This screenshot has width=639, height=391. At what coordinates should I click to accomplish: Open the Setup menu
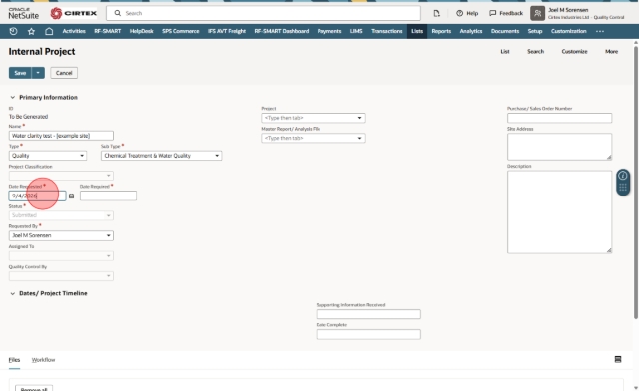(x=535, y=31)
